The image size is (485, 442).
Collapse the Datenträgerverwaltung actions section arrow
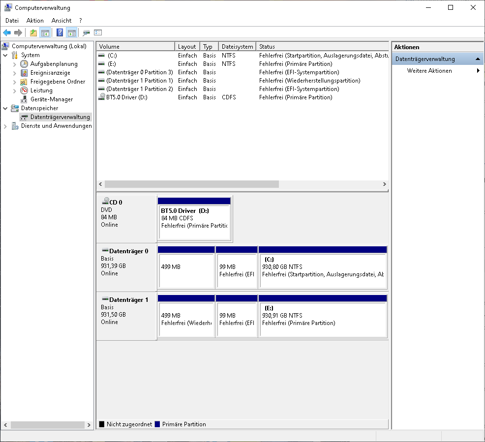[478, 59]
